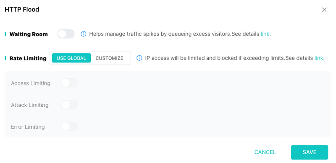
Task: Click the Rate Limiting section label
Action: 28,58
